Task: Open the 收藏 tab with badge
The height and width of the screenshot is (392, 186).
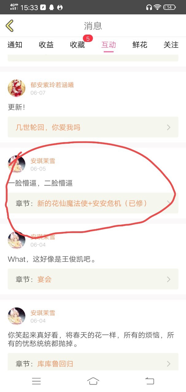Action: 78,45
